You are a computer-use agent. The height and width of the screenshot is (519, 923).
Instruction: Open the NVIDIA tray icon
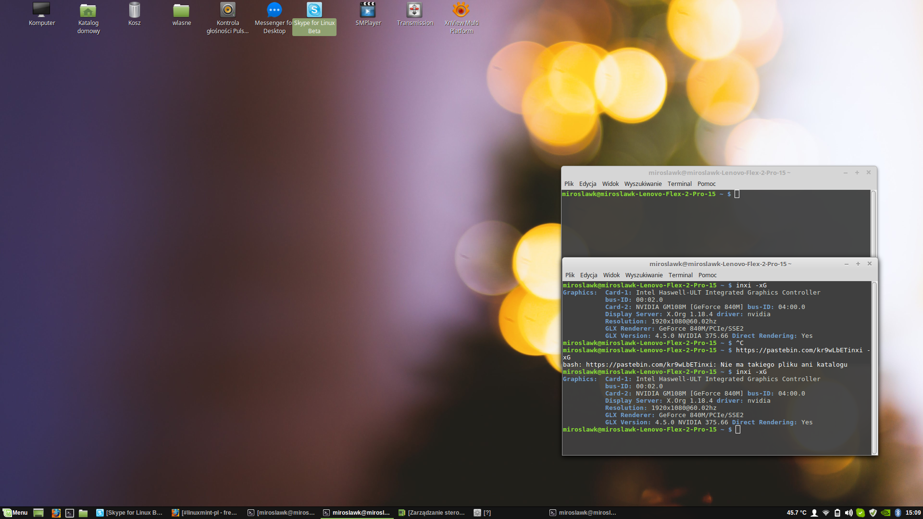886,513
